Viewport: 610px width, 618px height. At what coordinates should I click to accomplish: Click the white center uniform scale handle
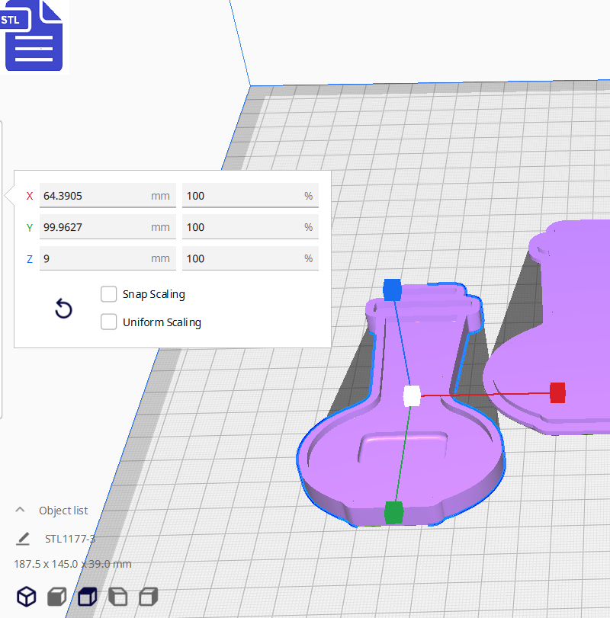coord(412,395)
